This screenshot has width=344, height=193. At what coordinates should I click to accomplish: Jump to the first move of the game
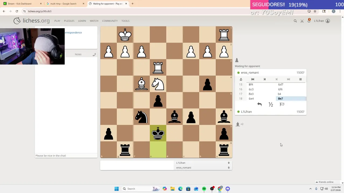coord(253,79)
